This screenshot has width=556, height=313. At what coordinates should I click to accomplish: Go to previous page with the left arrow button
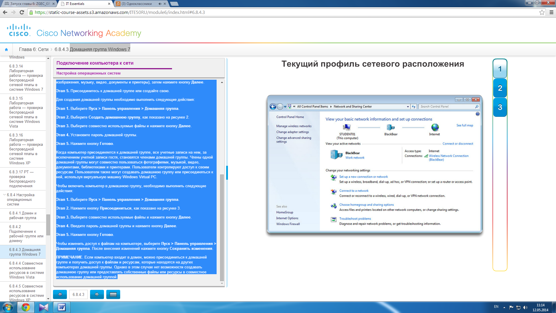pos(60,294)
